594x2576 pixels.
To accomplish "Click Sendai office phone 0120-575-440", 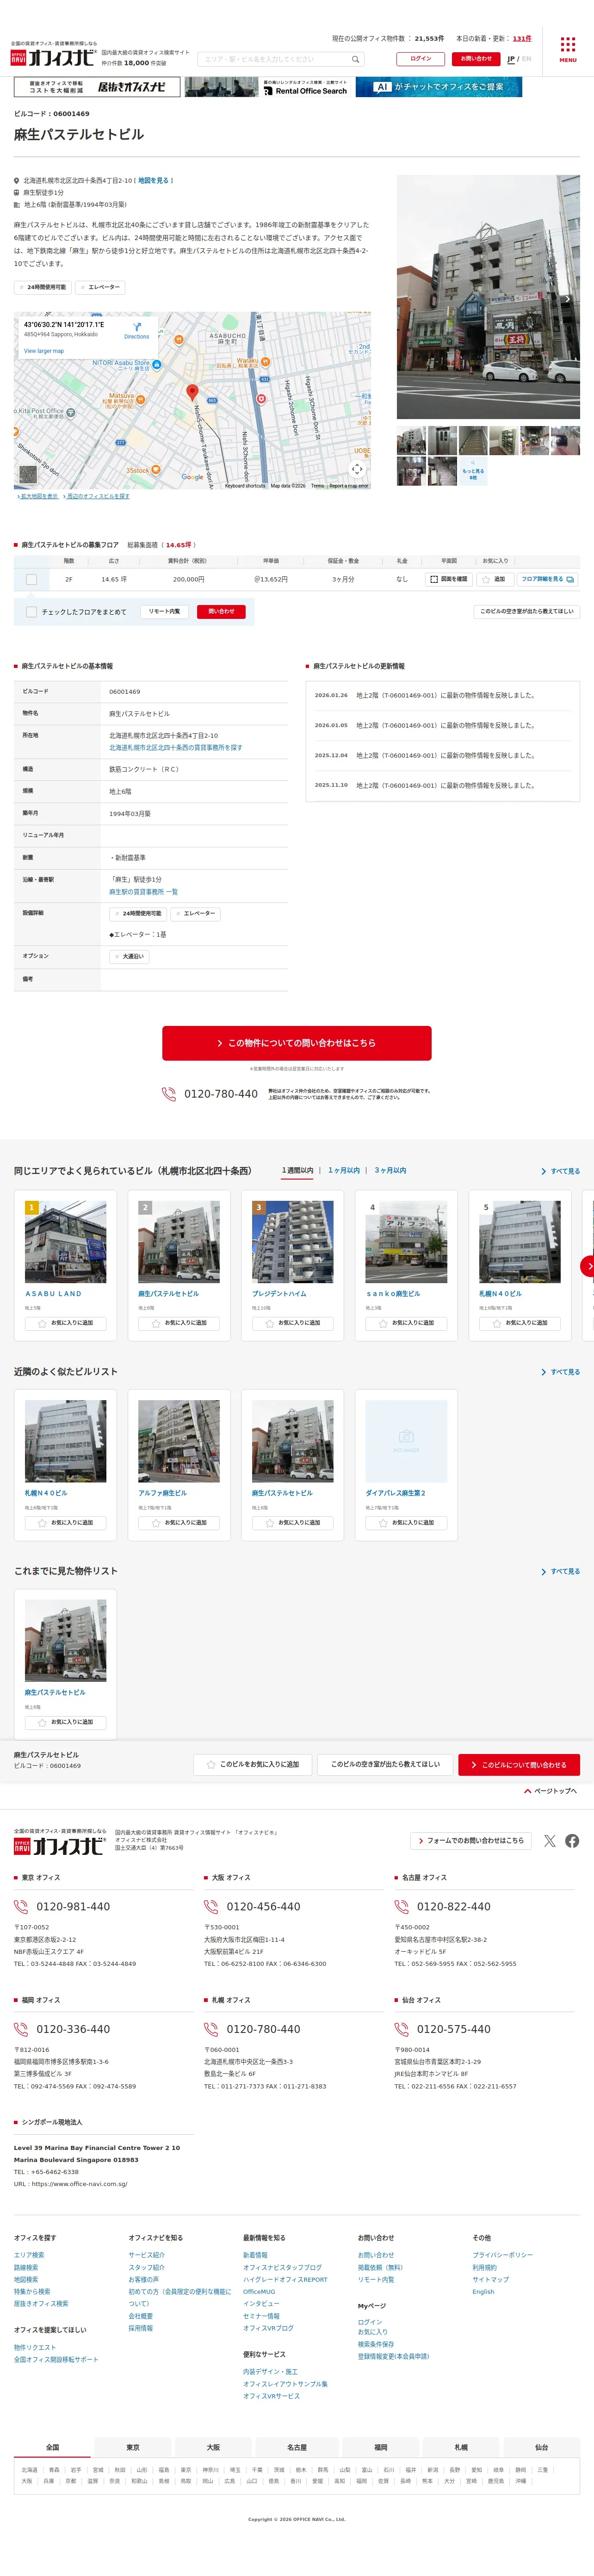I will point(453,2029).
